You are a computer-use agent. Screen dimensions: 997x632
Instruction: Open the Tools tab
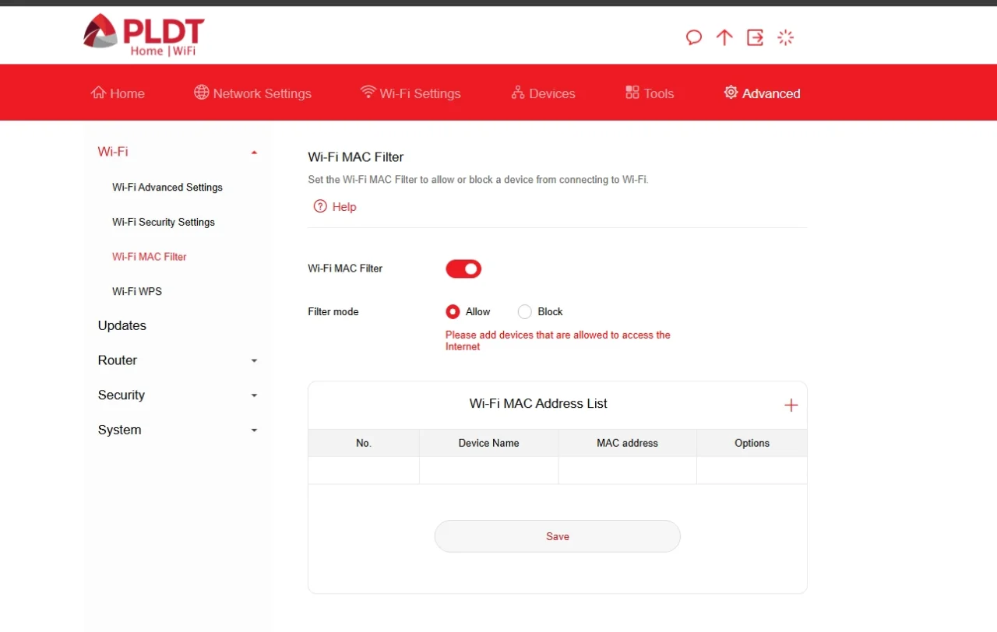pyautogui.click(x=650, y=93)
